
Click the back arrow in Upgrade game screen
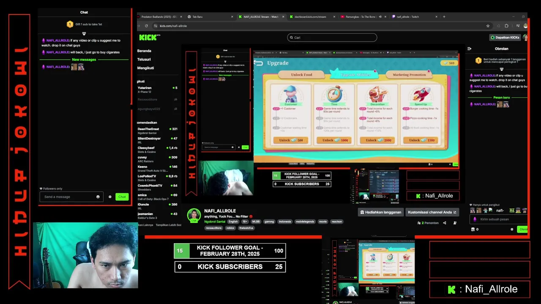258,63
